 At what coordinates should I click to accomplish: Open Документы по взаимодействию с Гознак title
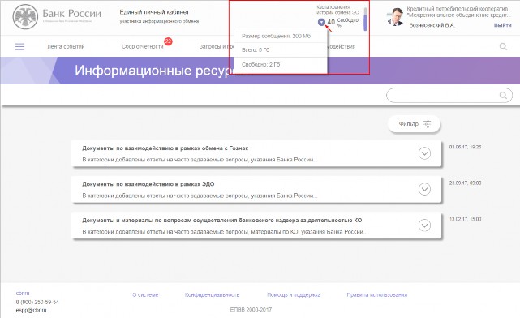pyautogui.click(x=165, y=148)
